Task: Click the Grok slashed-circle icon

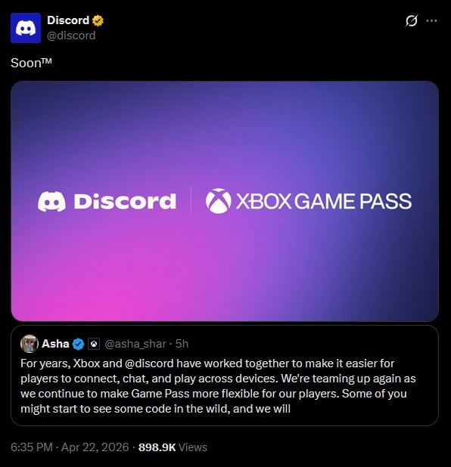Action: (x=412, y=21)
